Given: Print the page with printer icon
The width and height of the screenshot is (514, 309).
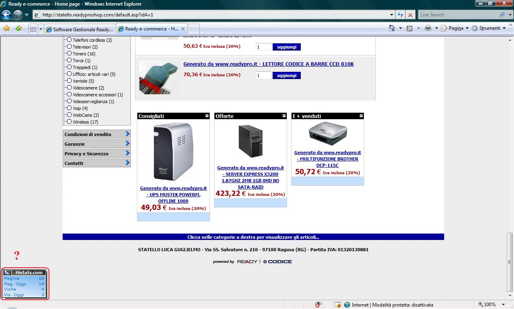Looking at the screenshot, I should 428,28.
